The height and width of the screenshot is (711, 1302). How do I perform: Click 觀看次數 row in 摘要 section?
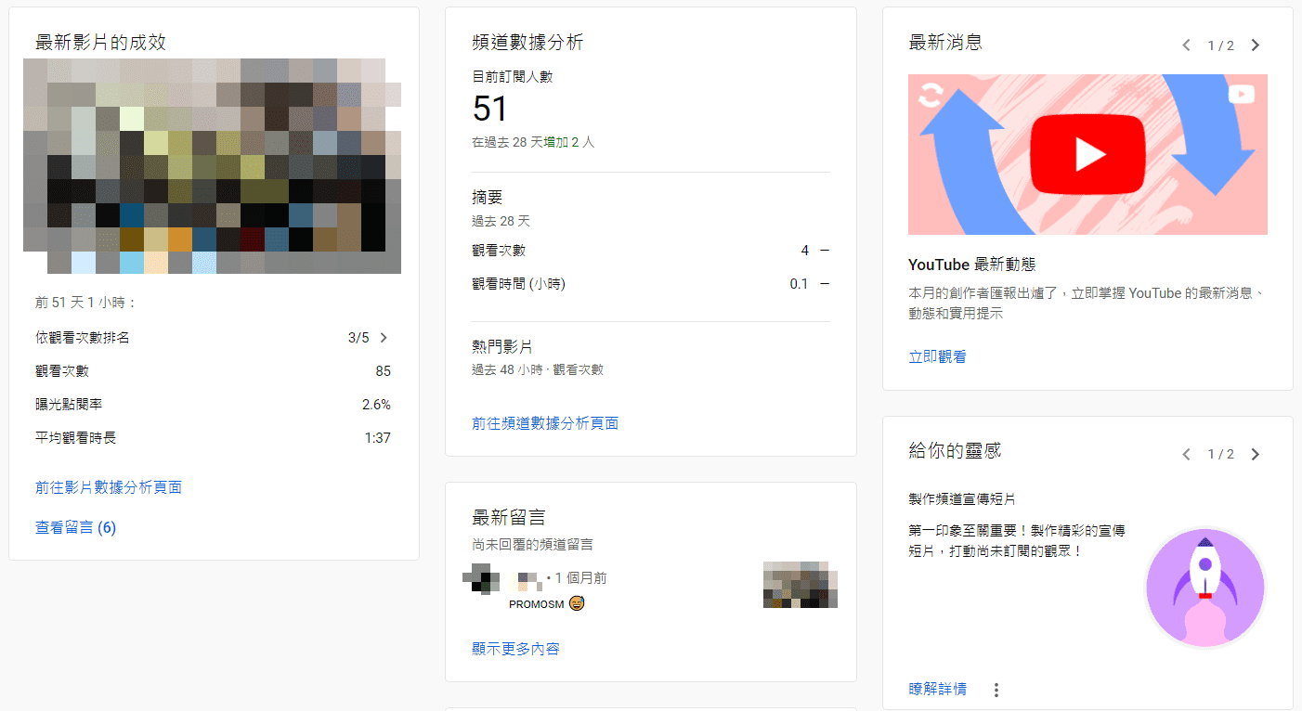(x=650, y=251)
